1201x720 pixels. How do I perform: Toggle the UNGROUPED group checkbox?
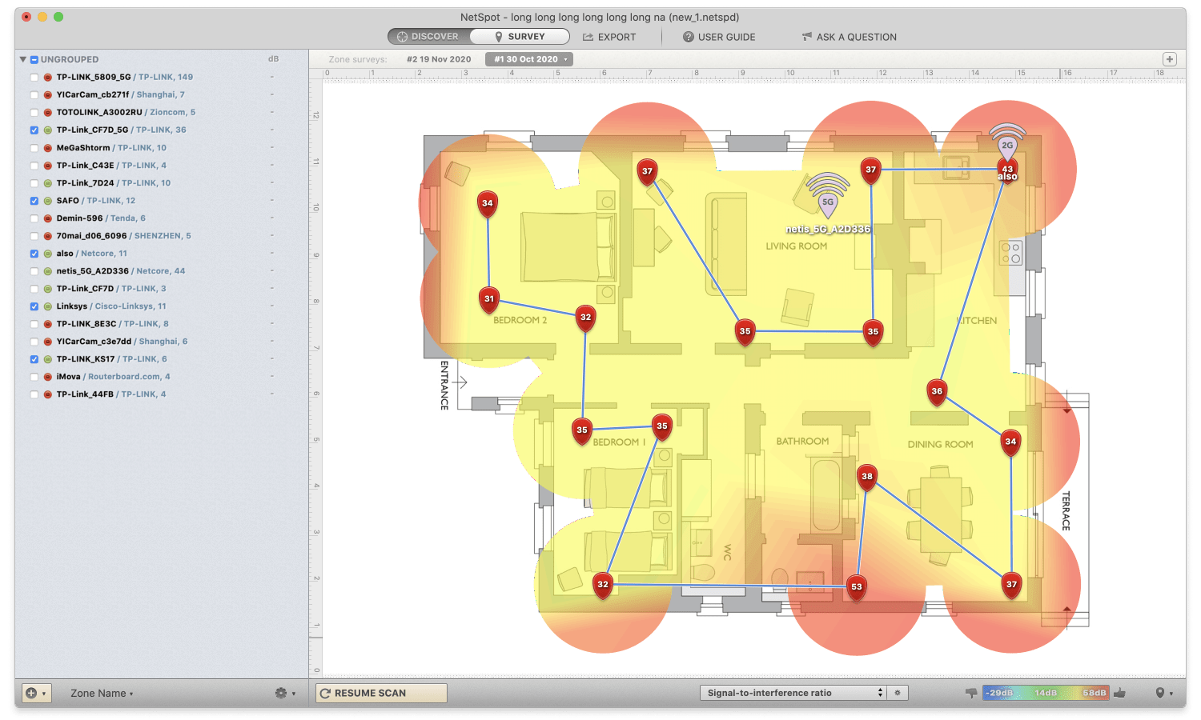point(34,60)
